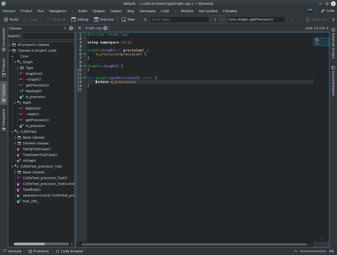
Task: Toggle the Problems tool view
Action: point(39,251)
